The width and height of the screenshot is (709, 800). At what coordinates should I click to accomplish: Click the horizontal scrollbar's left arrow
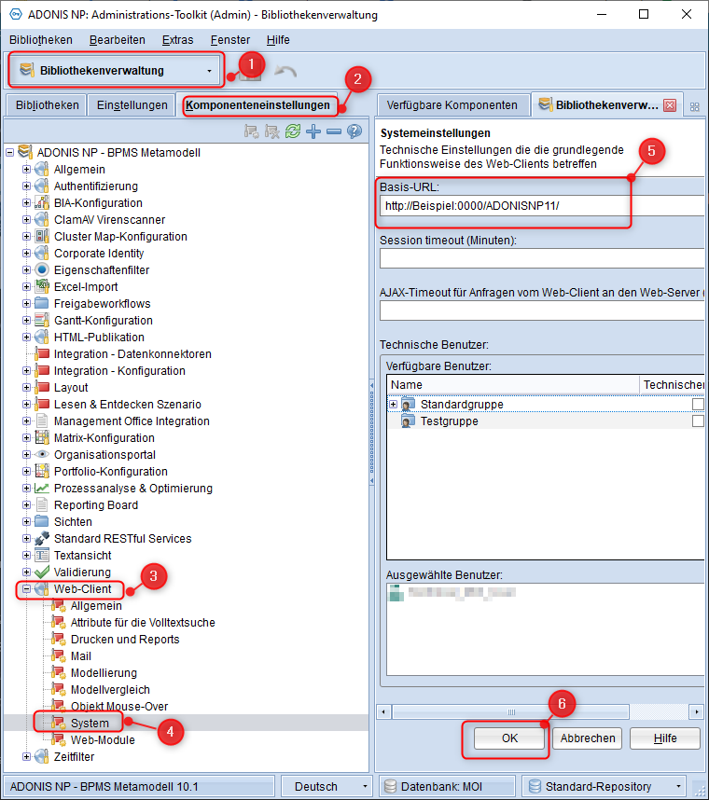(x=383, y=711)
